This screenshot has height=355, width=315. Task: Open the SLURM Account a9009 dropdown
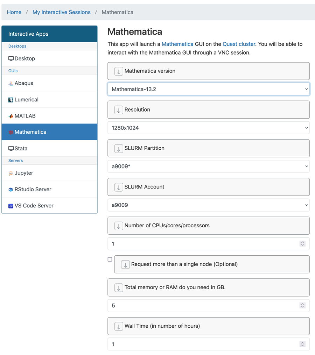[x=208, y=205]
